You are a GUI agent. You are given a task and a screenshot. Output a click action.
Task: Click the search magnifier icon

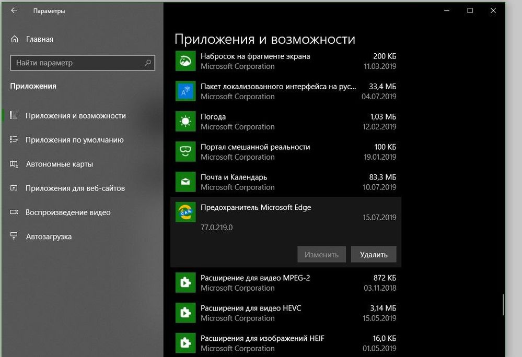[x=148, y=63]
